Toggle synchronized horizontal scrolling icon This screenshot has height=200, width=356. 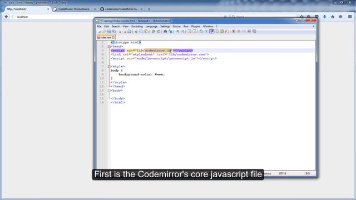[194, 31]
